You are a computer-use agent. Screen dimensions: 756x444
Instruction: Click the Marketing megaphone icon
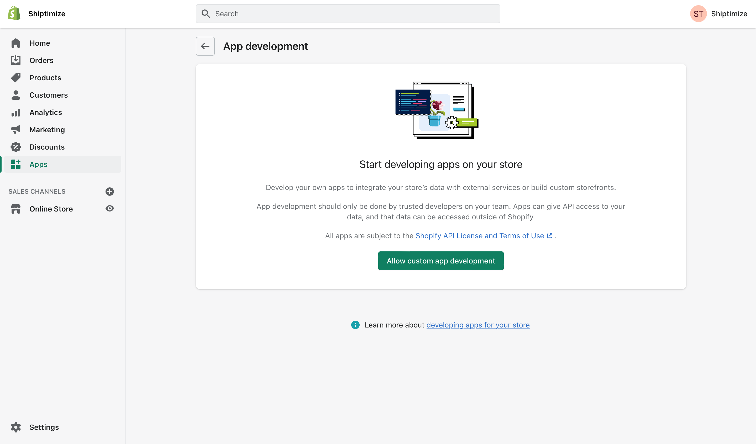pos(15,130)
